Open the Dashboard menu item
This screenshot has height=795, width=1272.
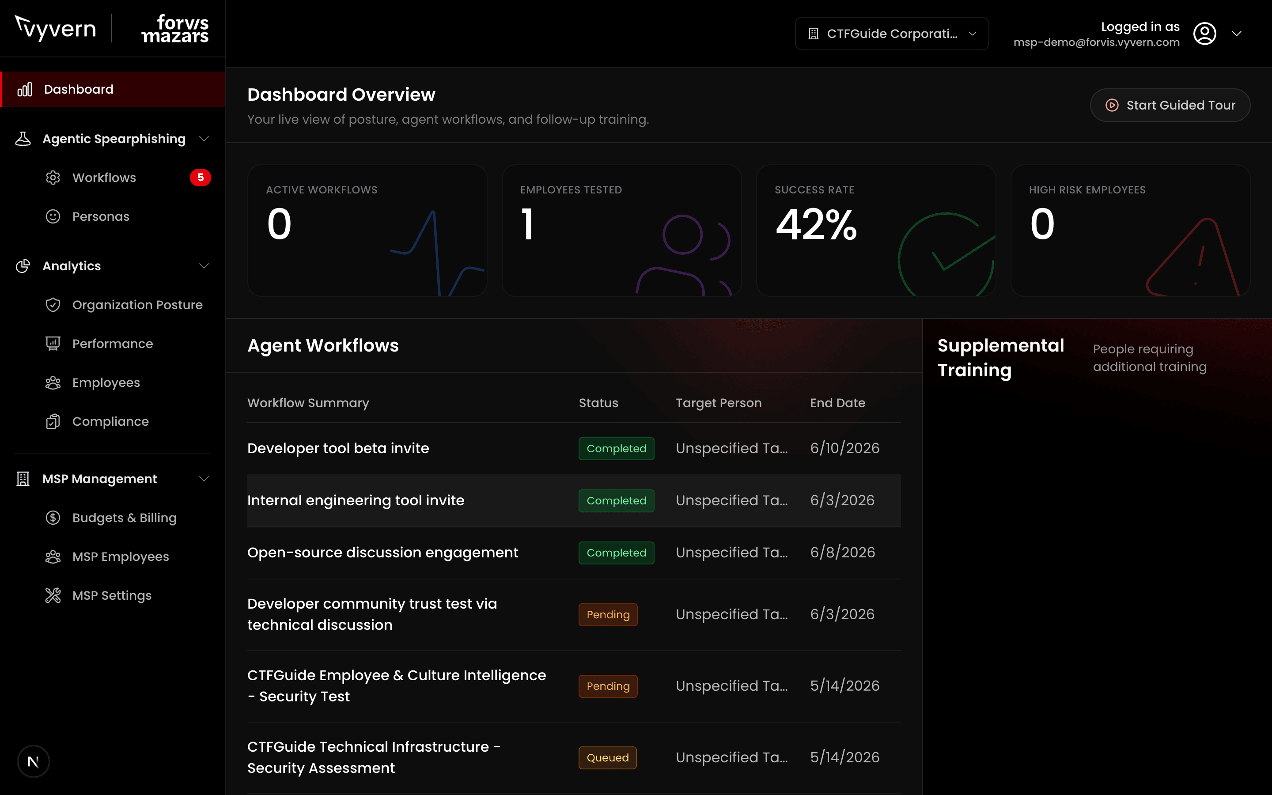pos(113,89)
